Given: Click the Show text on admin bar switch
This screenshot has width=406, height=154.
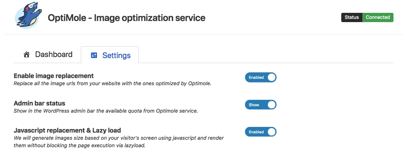Looking at the screenshot, I should click(254, 105).
